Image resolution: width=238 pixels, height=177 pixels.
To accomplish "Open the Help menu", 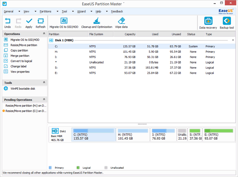I will click(98, 12).
